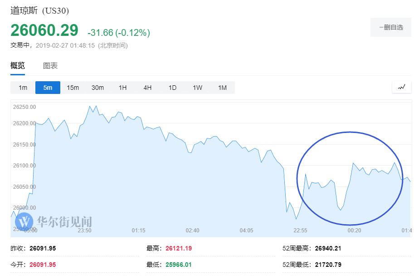
Task: Open the 图表 tab
Action: pyautogui.click(x=50, y=66)
